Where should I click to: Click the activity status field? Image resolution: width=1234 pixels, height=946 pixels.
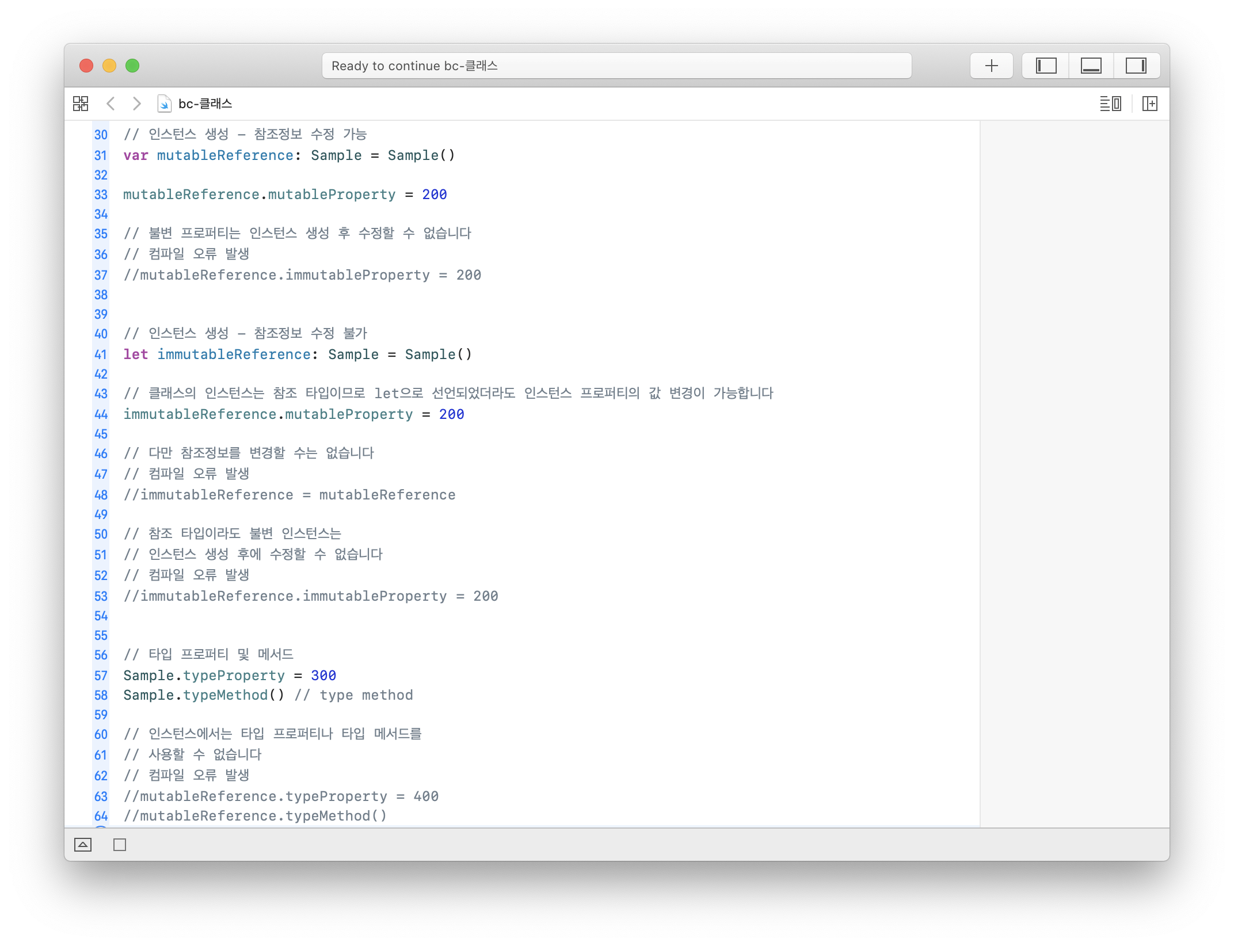point(616,66)
